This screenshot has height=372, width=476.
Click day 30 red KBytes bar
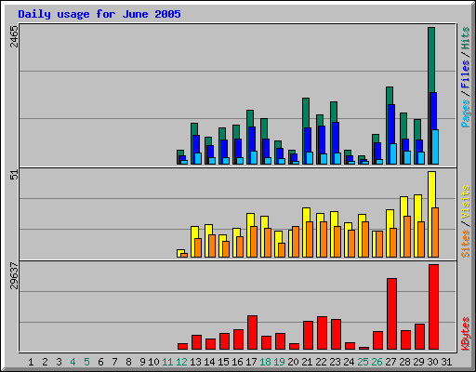coord(433,307)
